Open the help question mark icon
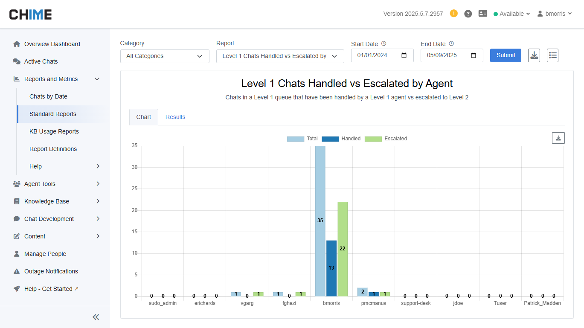The width and height of the screenshot is (584, 328). coord(468,14)
